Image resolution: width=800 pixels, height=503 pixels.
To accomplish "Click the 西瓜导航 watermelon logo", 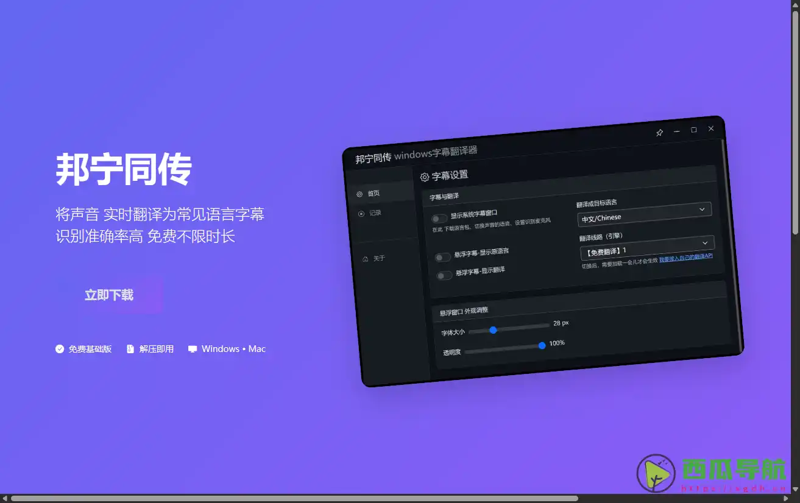I will pyautogui.click(x=656, y=474).
